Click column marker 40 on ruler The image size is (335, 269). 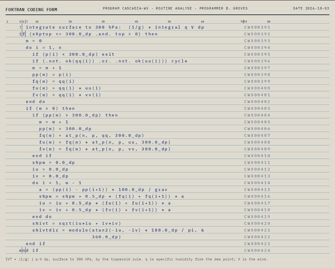tap(136, 22)
